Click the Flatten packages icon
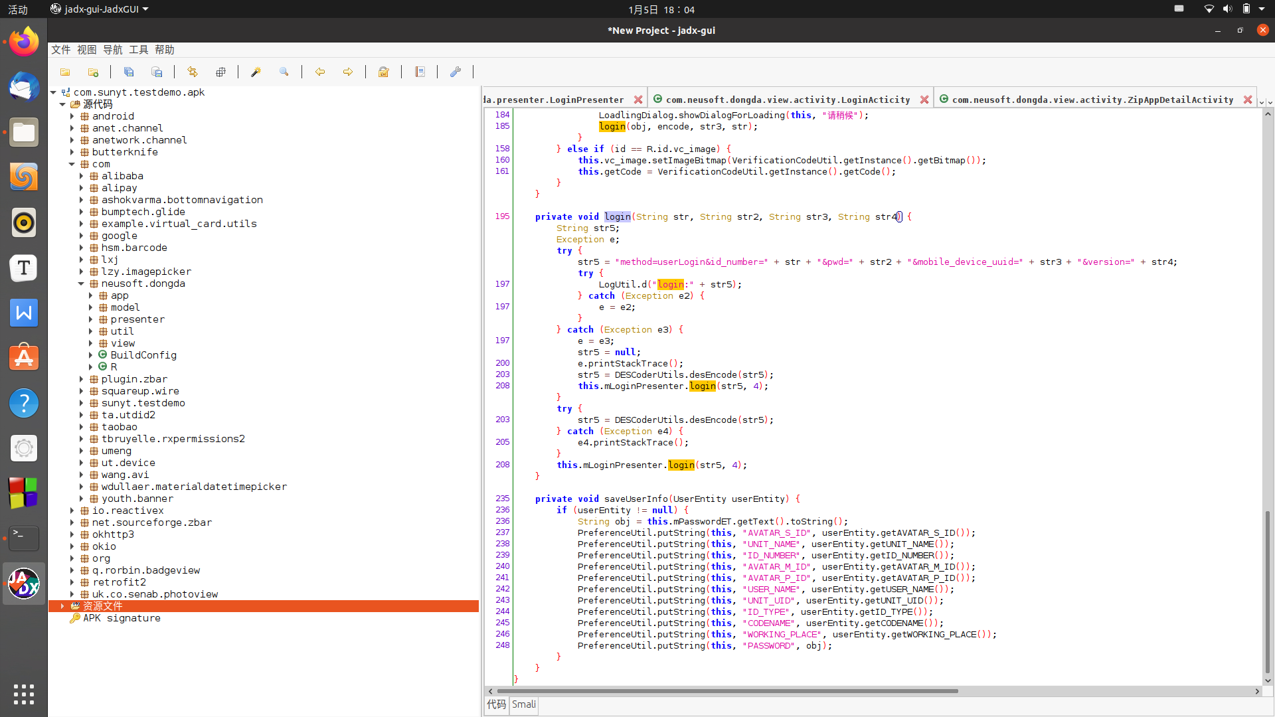This screenshot has height=717, width=1275. tap(220, 72)
